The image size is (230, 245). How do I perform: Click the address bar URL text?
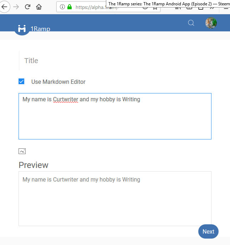coord(97,7)
